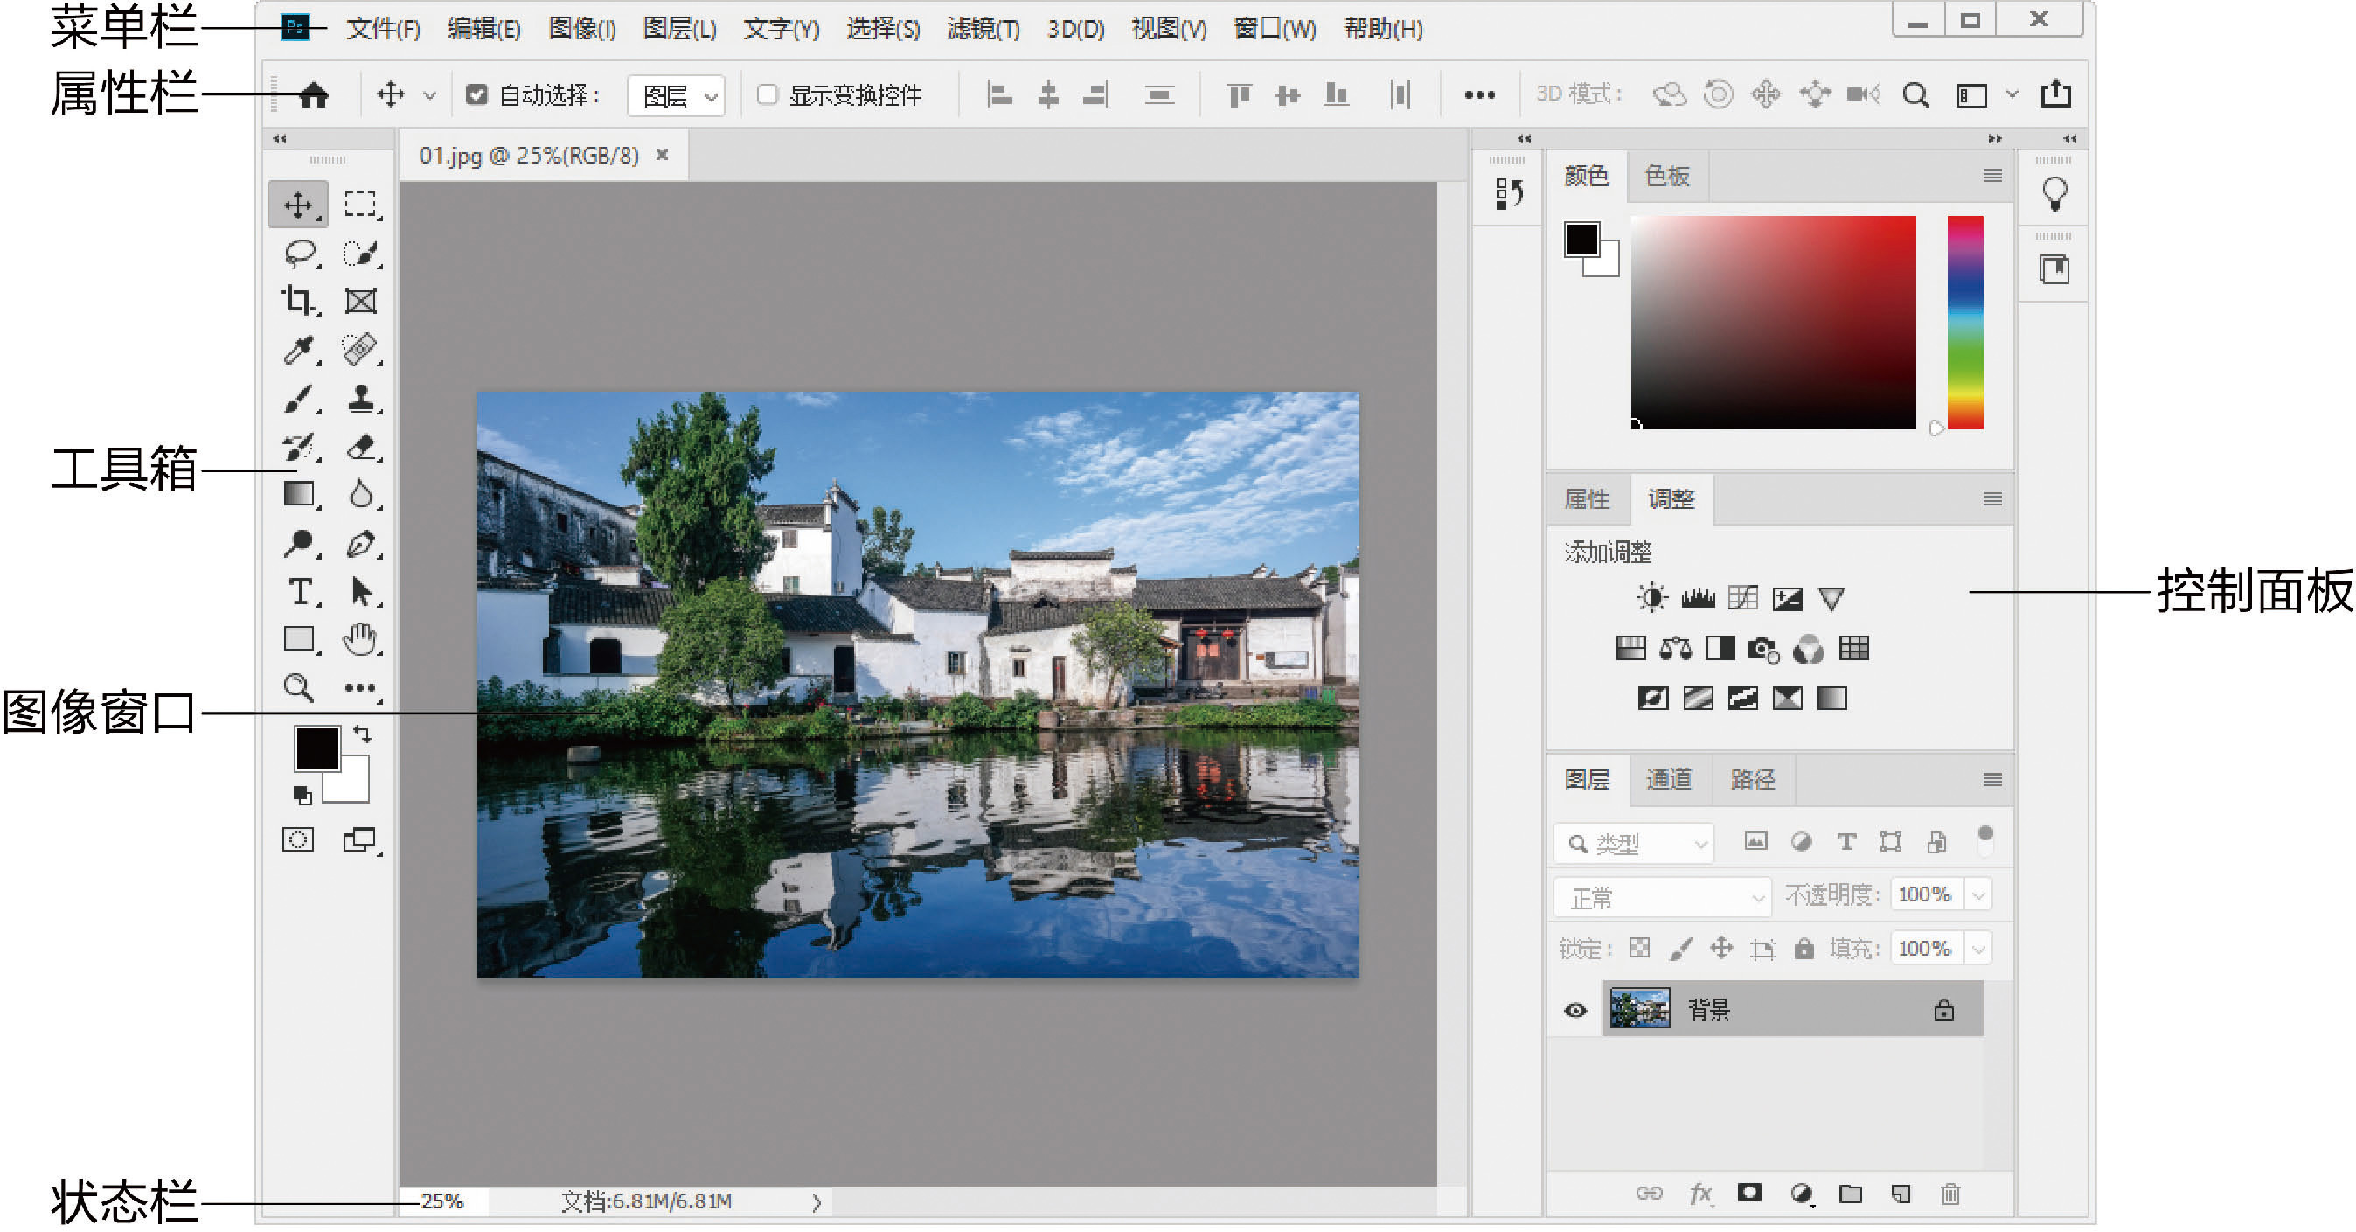The height and width of the screenshot is (1232, 2356).
Task: Open the 文件(F) menu
Action: 383,29
